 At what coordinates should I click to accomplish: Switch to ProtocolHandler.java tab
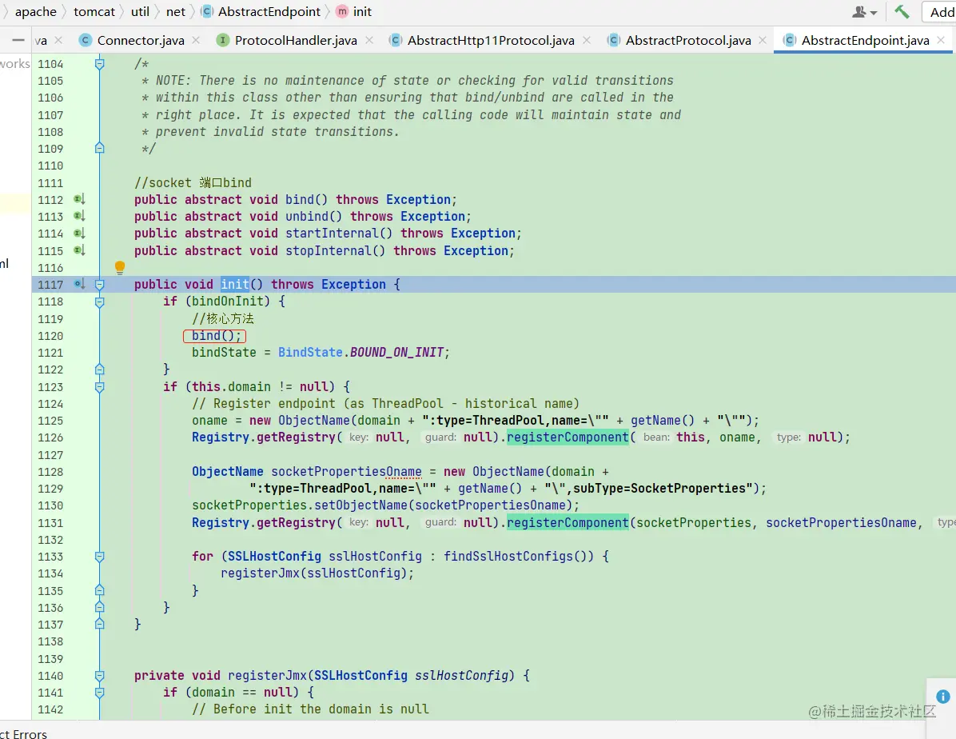(296, 40)
